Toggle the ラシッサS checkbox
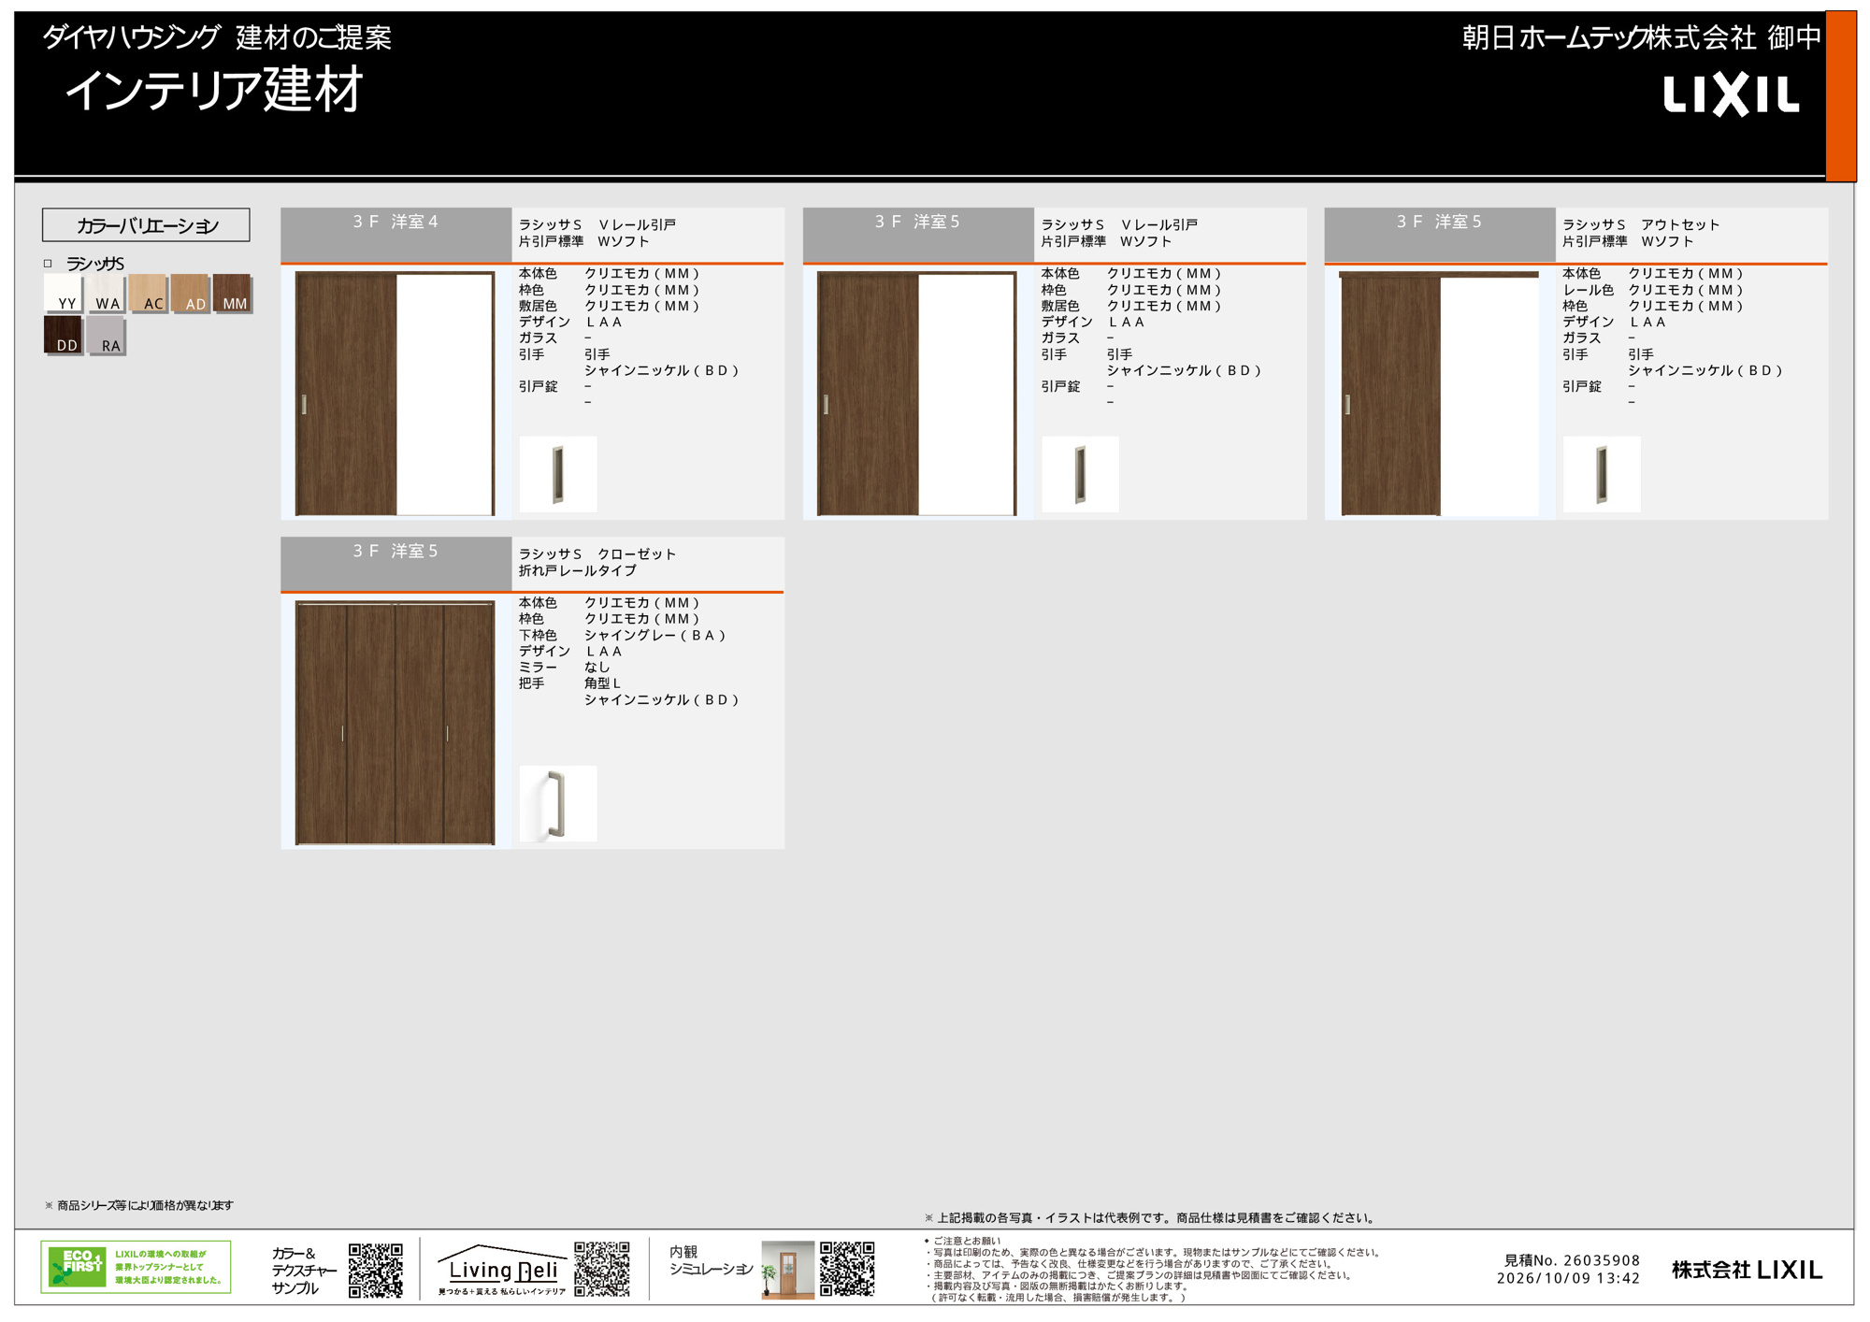This screenshot has height=1322, width=1870. [48, 264]
